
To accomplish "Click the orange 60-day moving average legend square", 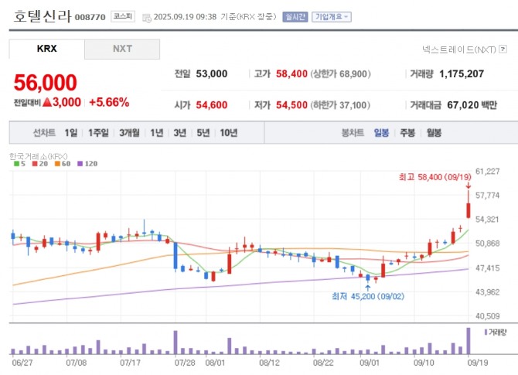I will coord(57,164).
